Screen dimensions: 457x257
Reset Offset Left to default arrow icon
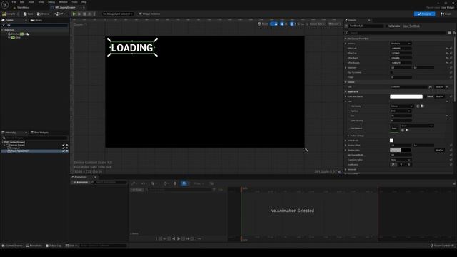pos(447,49)
